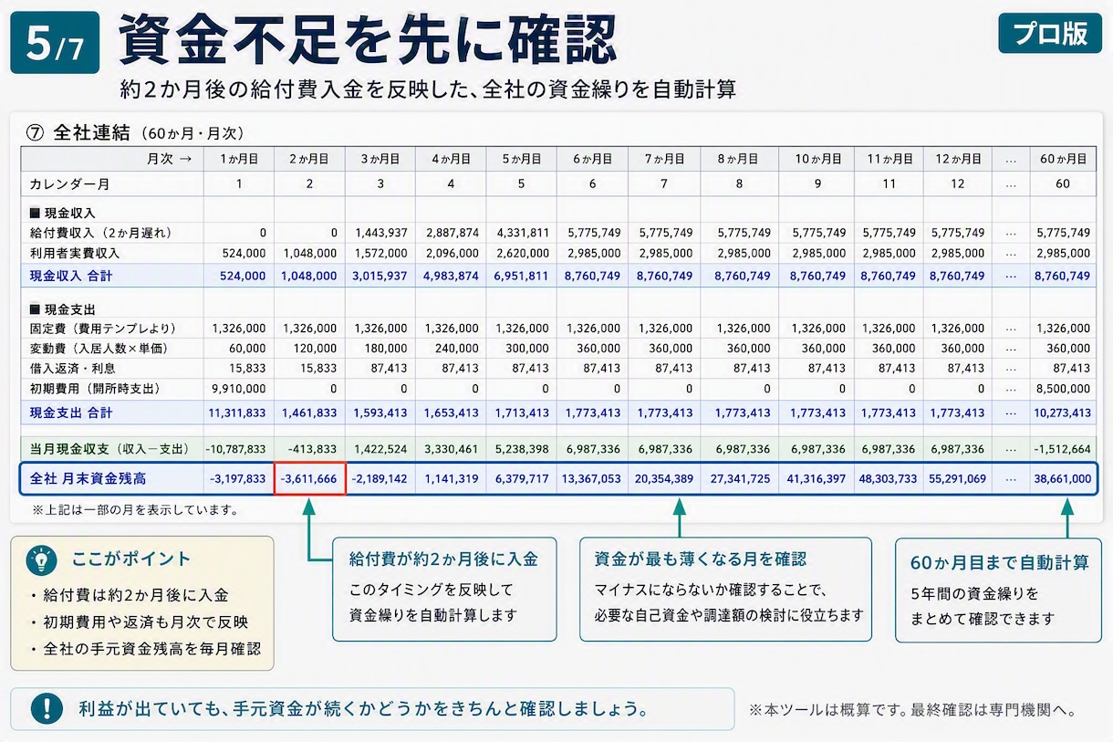This screenshot has width=1113, height=742.
Task: Select the 1,422,524 monthly balance cell
Action: point(380,449)
